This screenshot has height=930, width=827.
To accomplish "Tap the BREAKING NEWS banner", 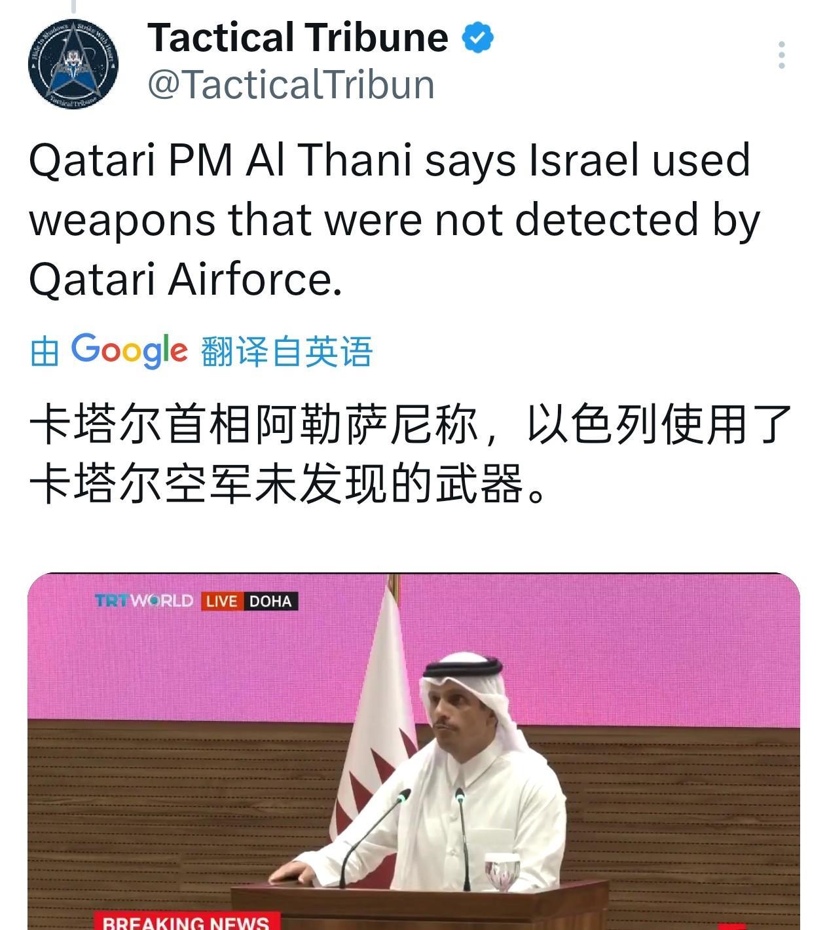I will click(186, 921).
